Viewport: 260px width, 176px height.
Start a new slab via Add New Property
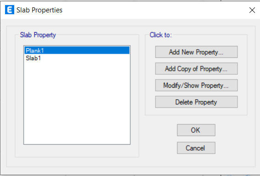coord(196,52)
